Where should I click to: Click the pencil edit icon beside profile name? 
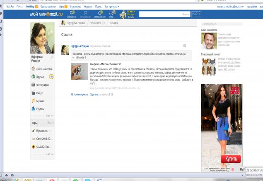(52, 57)
